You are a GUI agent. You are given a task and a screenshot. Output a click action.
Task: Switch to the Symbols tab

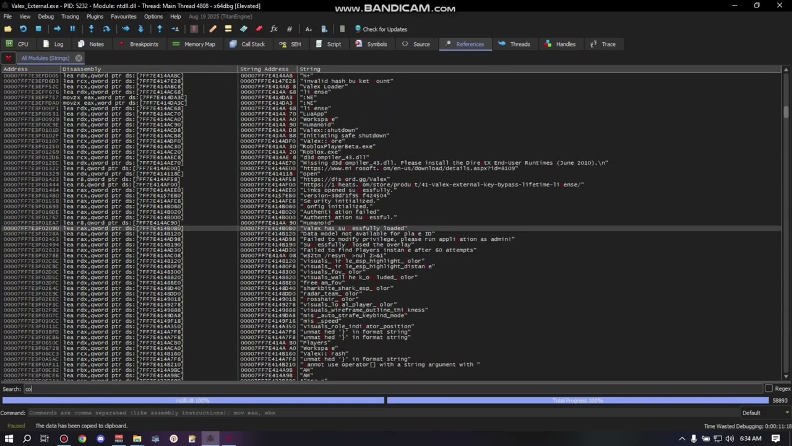371,44
